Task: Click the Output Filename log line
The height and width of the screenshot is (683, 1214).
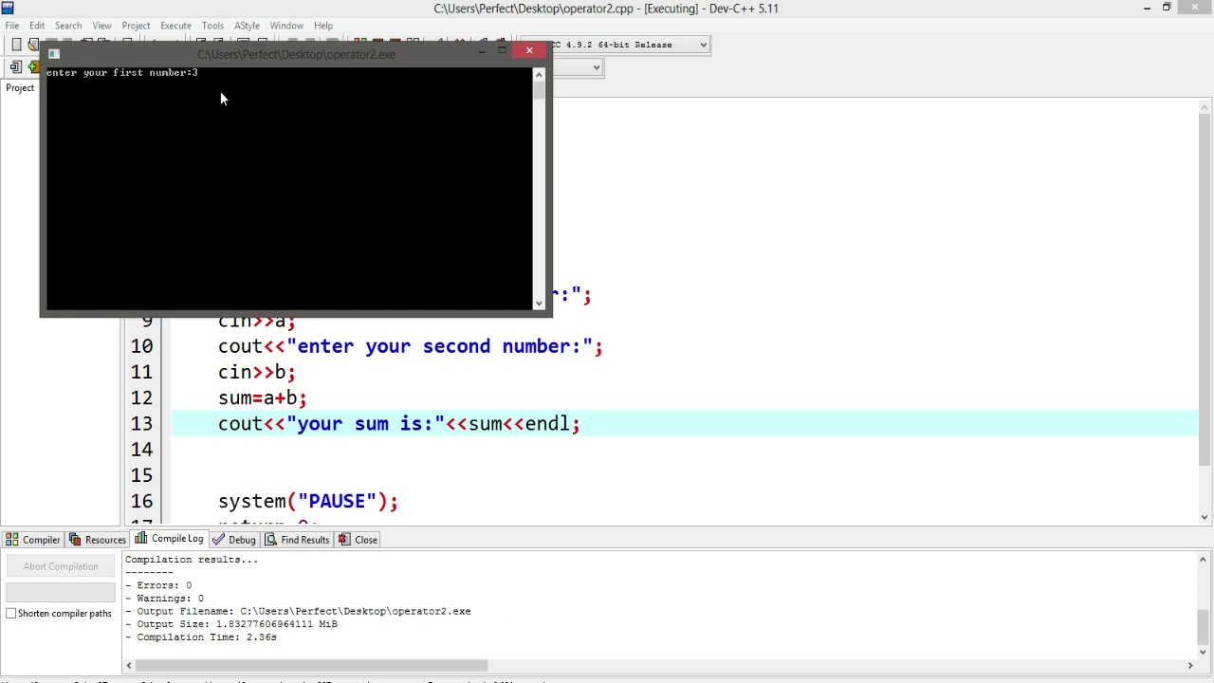Action: coord(298,612)
